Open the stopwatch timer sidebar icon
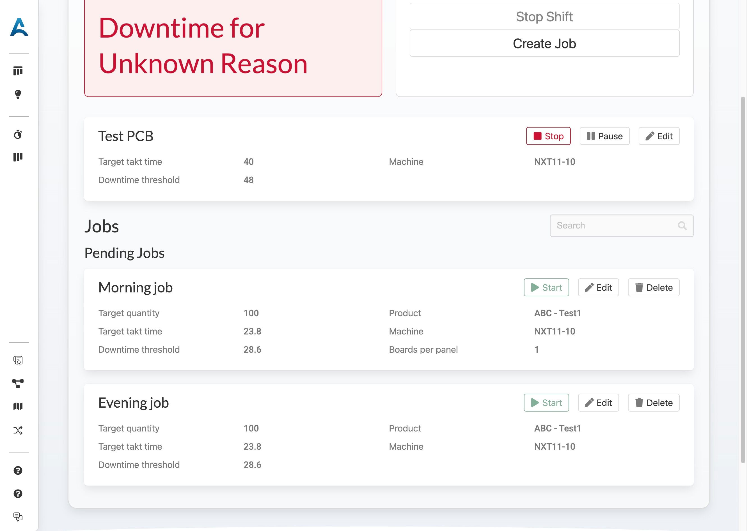 click(18, 134)
